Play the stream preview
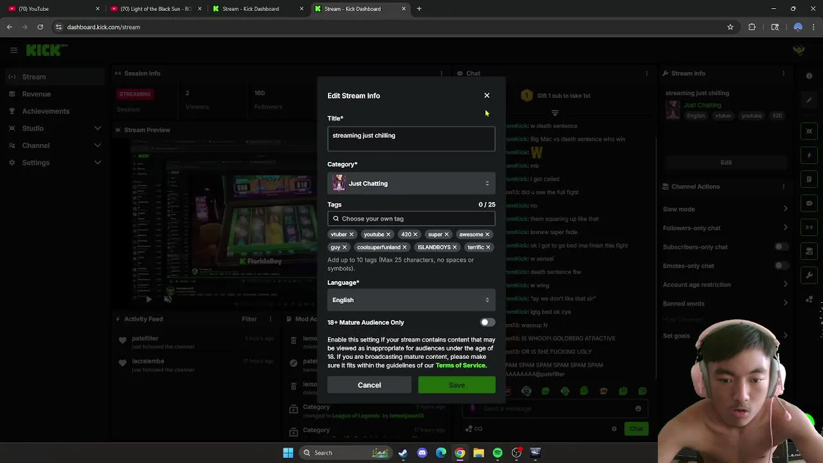823x463 pixels. pos(149,299)
